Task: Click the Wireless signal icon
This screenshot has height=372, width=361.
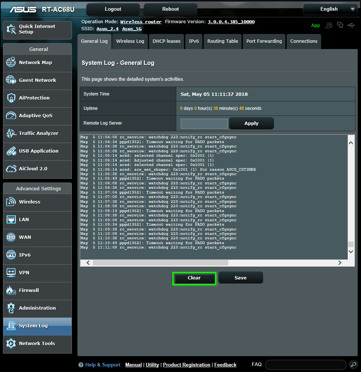Action: click(x=11, y=202)
